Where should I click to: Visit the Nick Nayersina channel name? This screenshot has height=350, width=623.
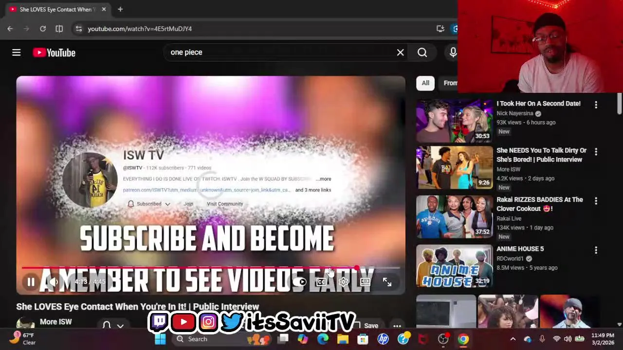coord(514,113)
